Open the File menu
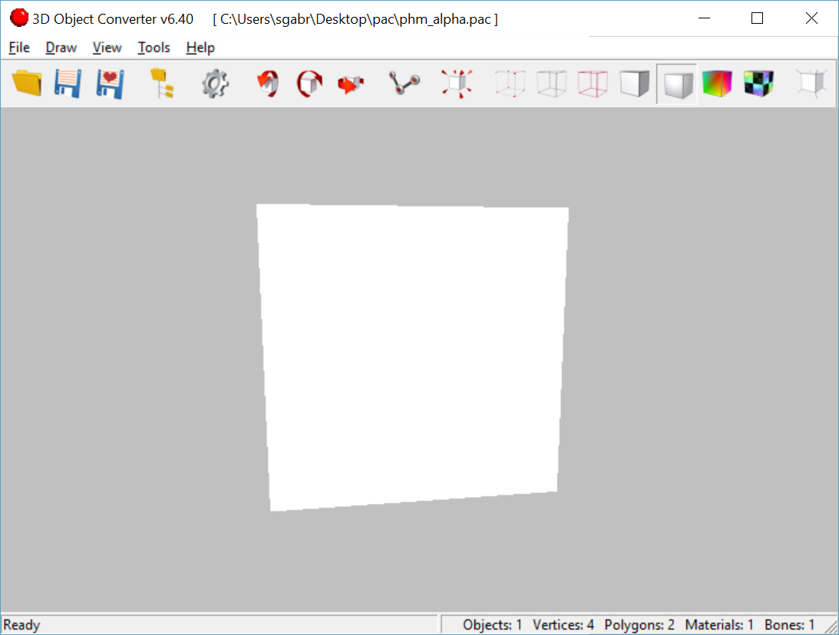This screenshot has width=839, height=635. coord(19,48)
